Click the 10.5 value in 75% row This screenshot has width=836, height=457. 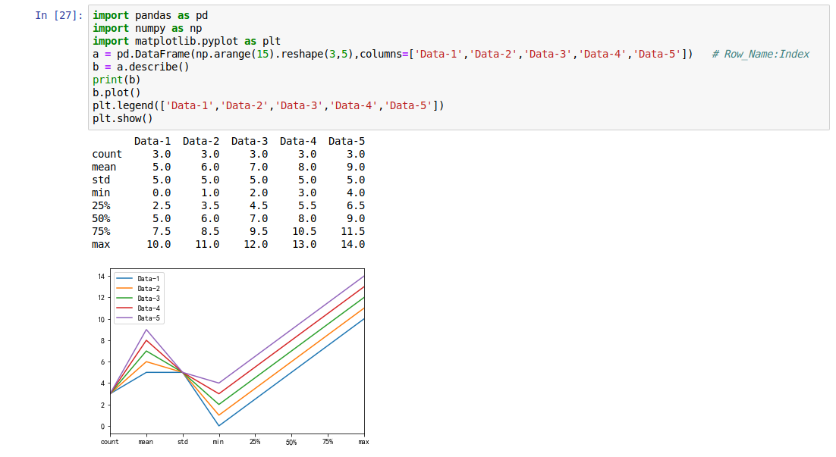[x=304, y=231]
